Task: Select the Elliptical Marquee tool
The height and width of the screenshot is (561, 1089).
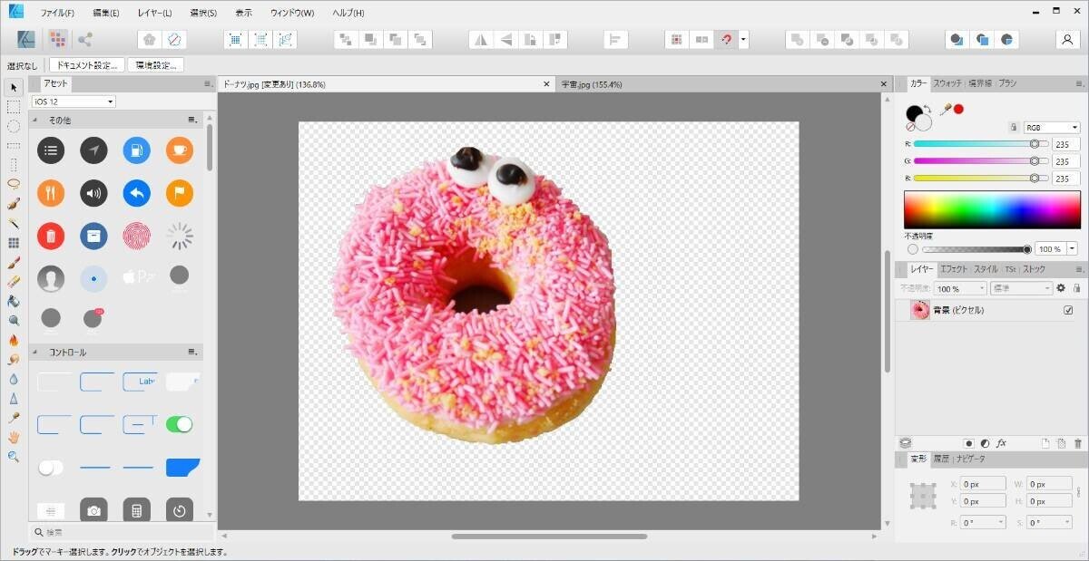Action: 14,126
